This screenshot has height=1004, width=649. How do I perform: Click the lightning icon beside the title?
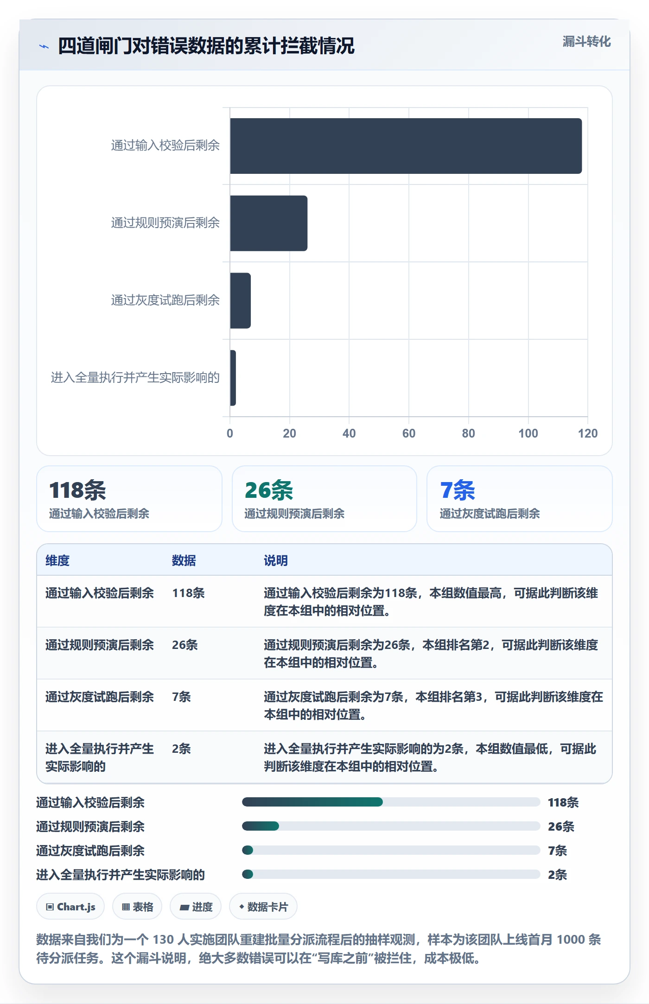point(44,46)
